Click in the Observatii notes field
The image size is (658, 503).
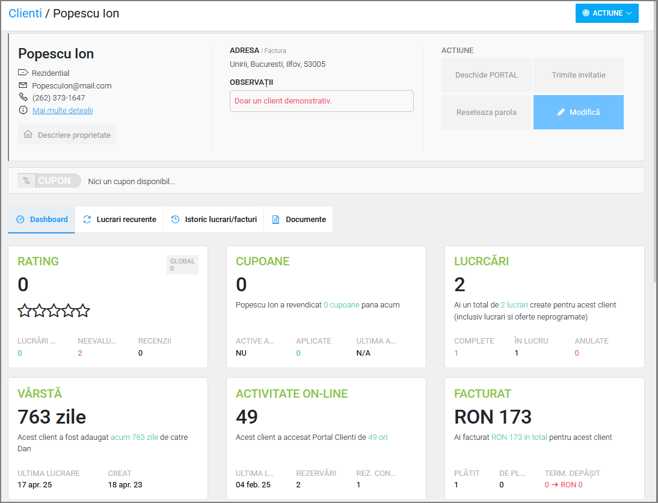(x=321, y=101)
